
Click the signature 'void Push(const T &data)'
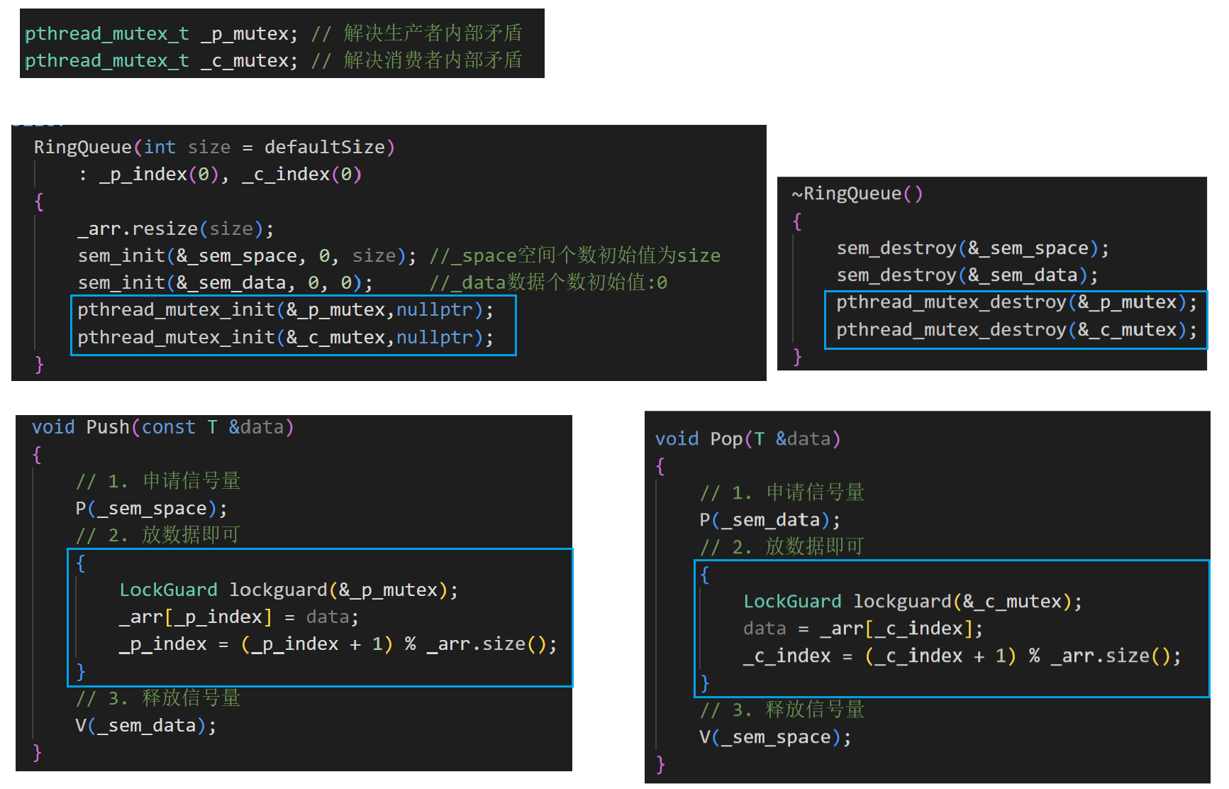(162, 427)
